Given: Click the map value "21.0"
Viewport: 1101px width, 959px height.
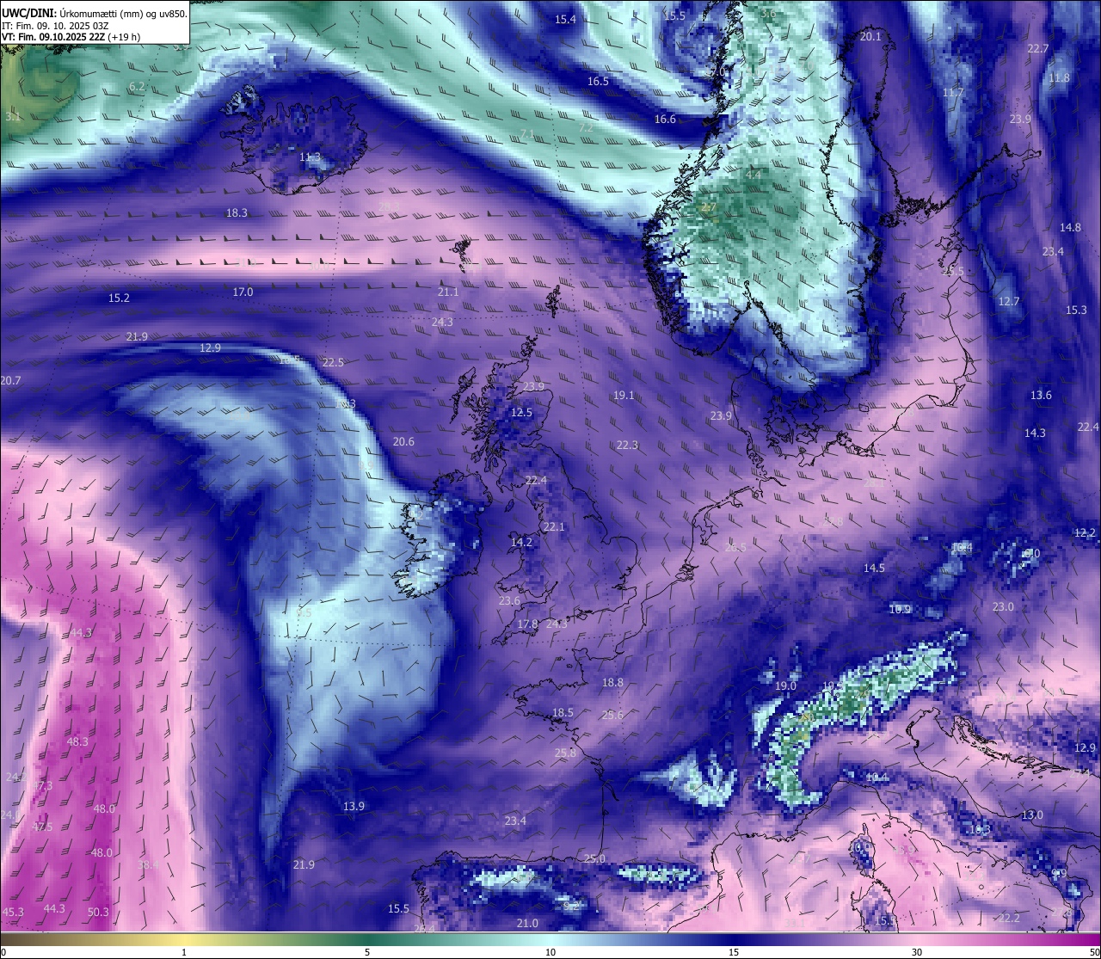Looking at the screenshot, I should (527, 923).
